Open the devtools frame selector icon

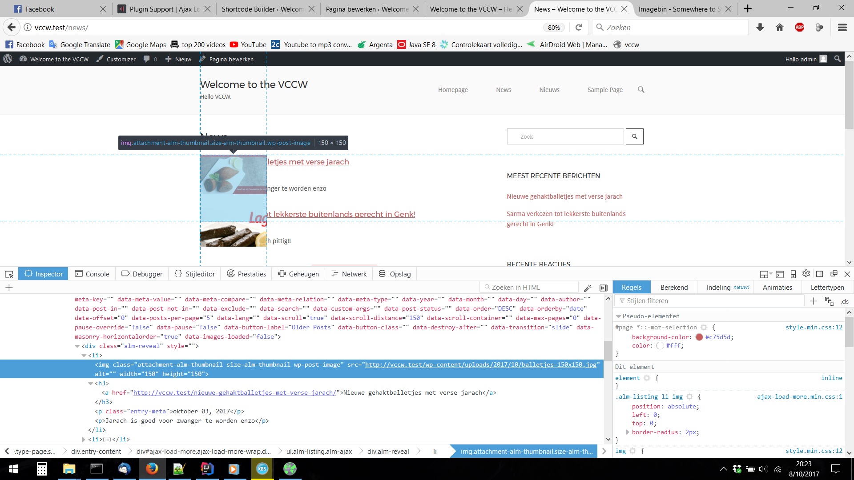click(x=766, y=274)
